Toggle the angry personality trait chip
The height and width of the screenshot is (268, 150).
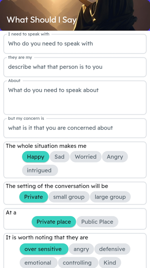(x=81, y=249)
